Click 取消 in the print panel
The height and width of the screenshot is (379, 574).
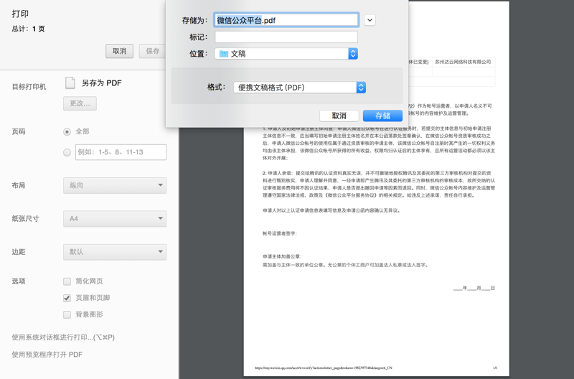(x=119, y=51)
